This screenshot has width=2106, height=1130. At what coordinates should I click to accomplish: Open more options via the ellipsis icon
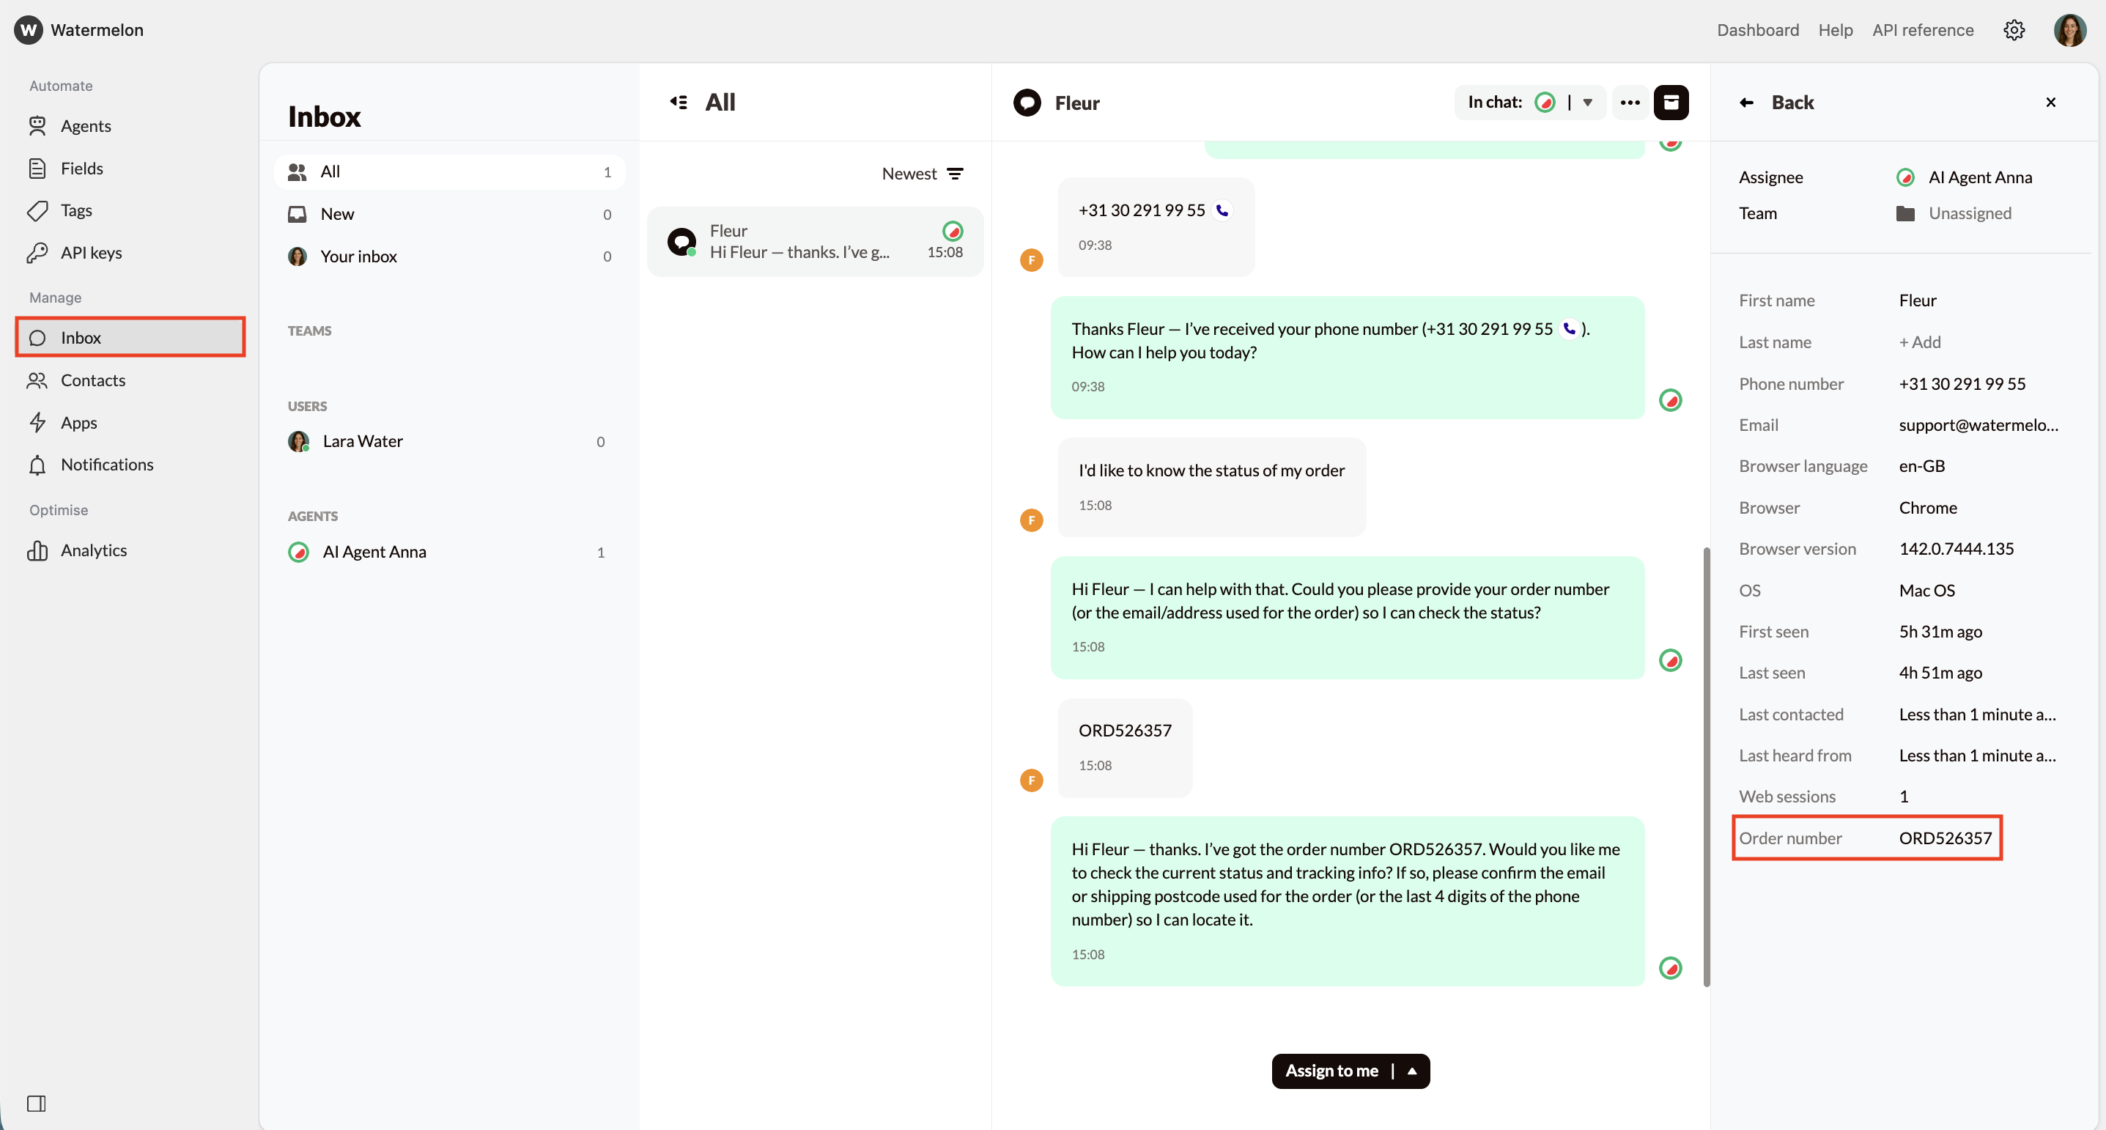click(x=1630, y=101)
